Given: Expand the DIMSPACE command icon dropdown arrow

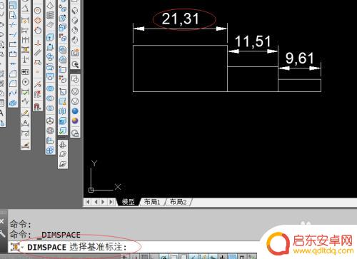Looking at the screenshot, I should (22, 247).
